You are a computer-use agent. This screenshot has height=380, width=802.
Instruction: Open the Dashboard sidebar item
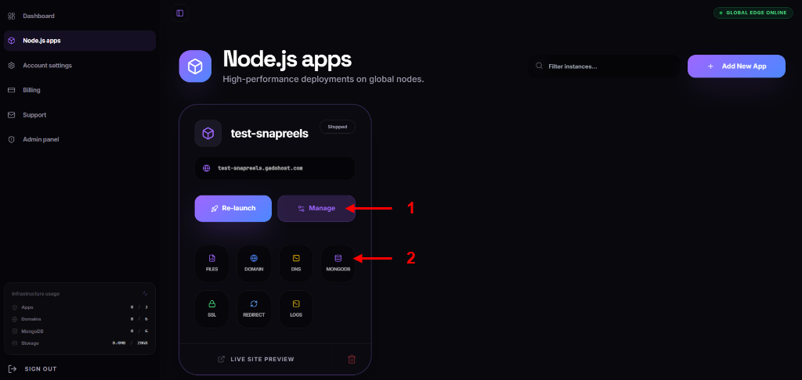pos(79,16)
